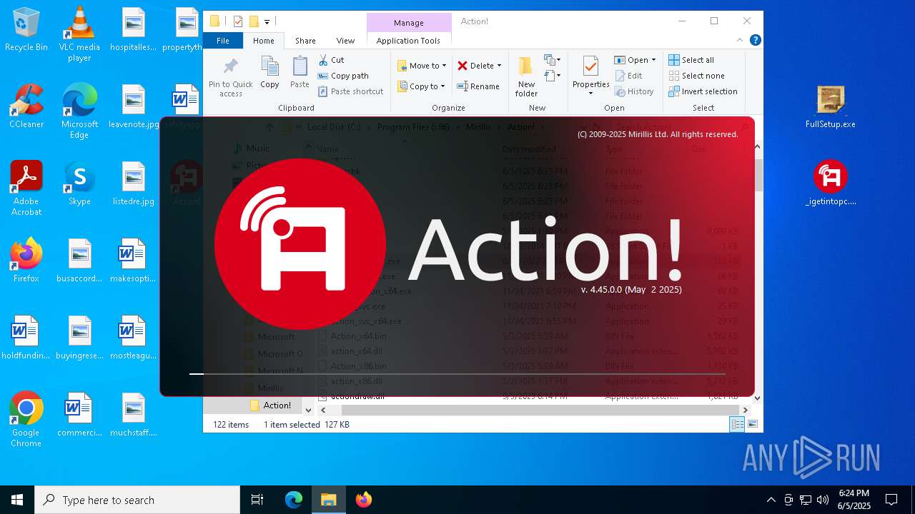Click Properties icon in quick access toolbar

[x=238, y=21]
